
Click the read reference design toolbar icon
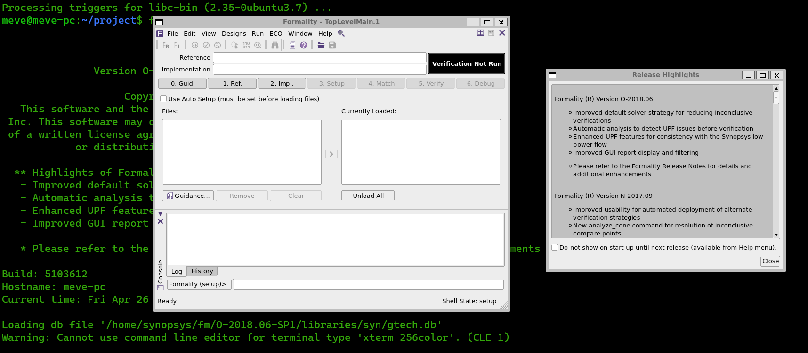(x=166, y=45)
